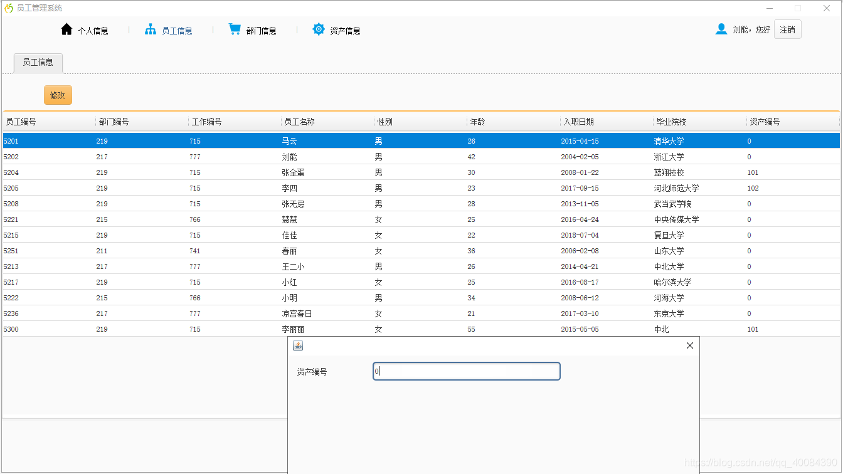Click the 员工名称 column header
This screenshot has width=843, height=474.
point(328,122)
